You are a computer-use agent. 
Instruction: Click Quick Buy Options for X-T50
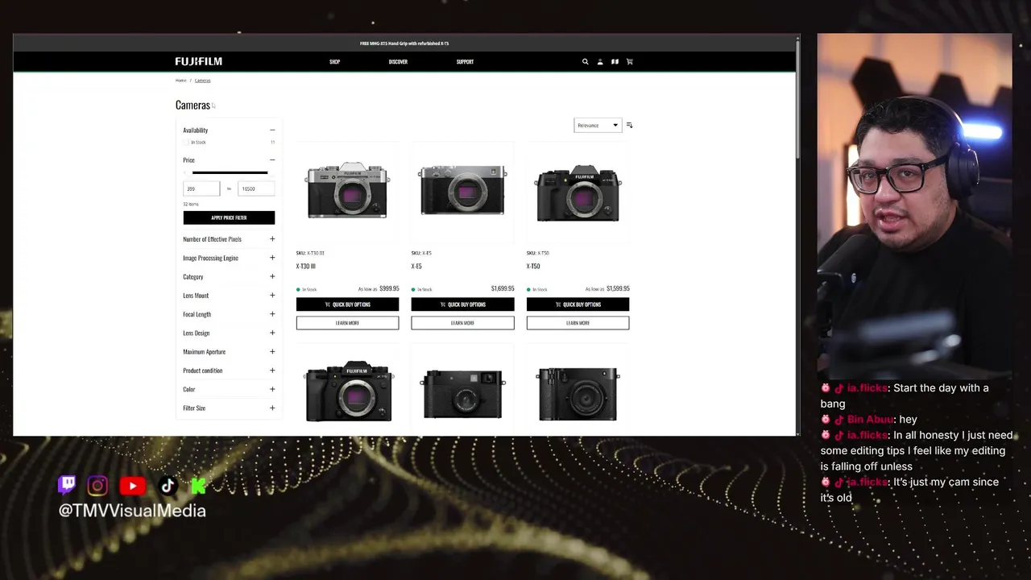(x=578, y=304)
